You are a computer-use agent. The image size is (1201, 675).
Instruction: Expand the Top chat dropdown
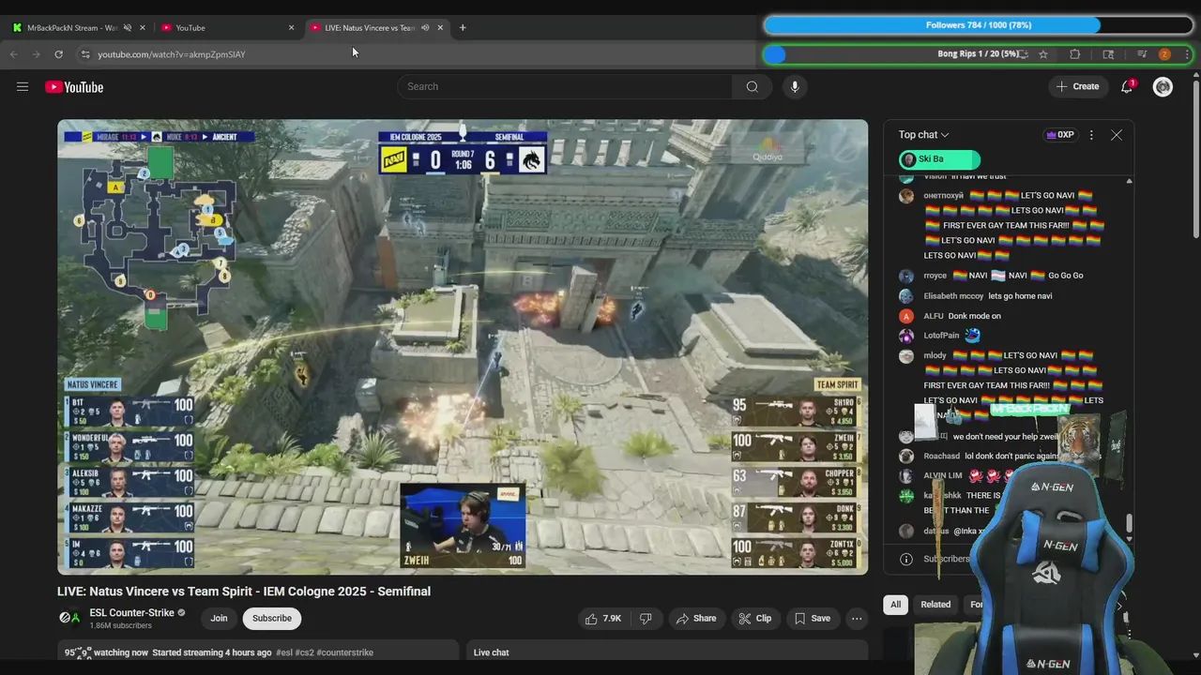[924, 135]
